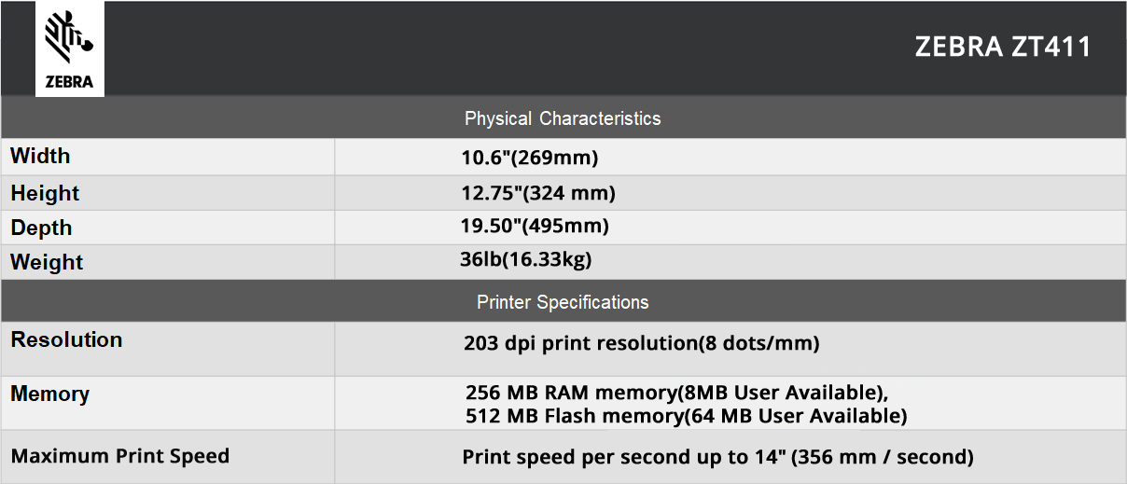
Task: Select the Resolution row label
Action: pyautogui.click(x=66, y=339)
